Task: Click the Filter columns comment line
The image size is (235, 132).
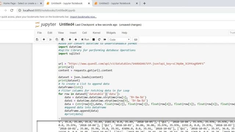Action: click(x=94, y=91)
